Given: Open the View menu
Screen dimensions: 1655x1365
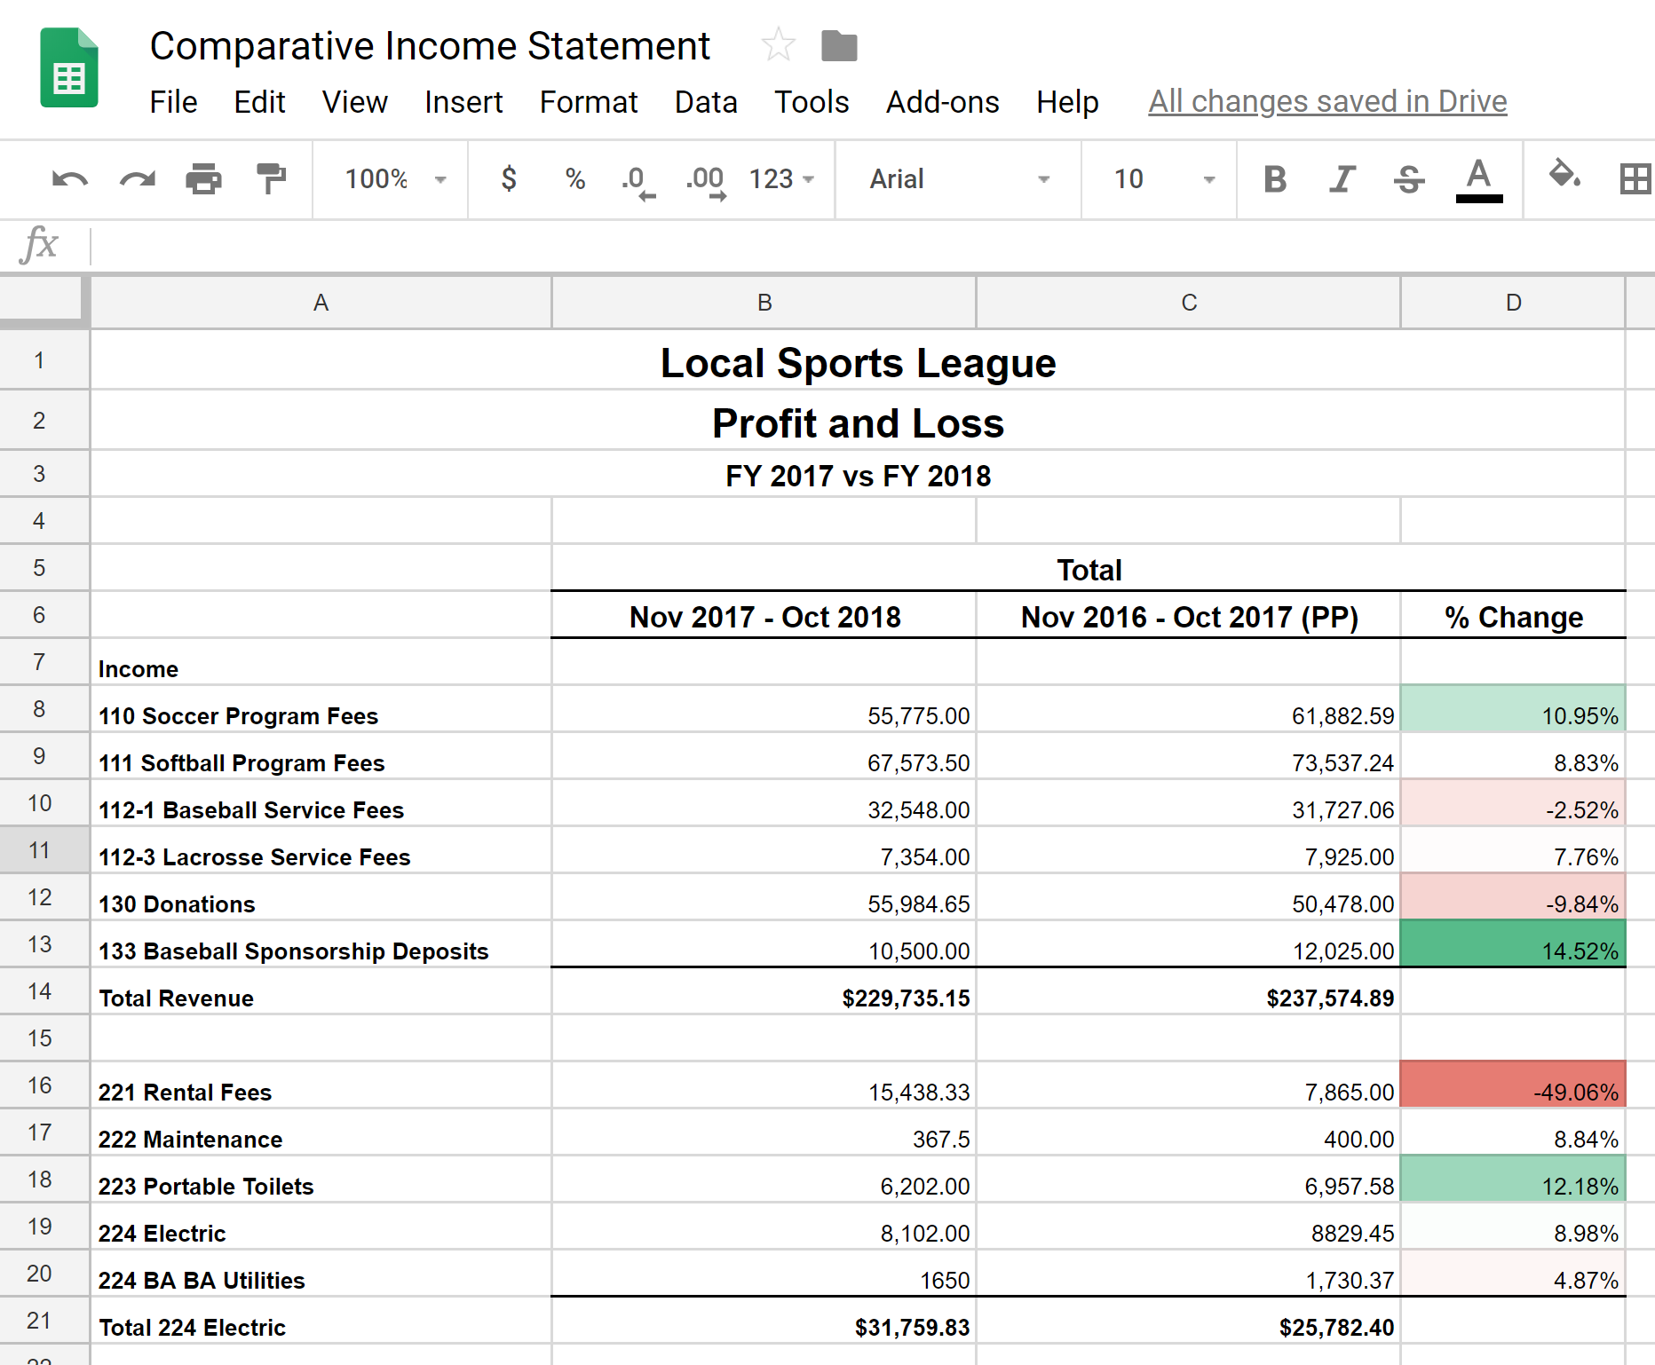Looking at the screenshot, I should point(354,102).
